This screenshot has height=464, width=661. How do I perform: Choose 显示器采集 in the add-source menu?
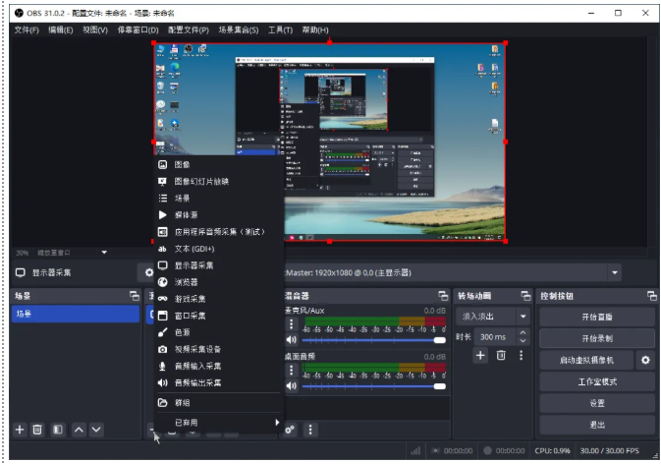tap(218, 265)
